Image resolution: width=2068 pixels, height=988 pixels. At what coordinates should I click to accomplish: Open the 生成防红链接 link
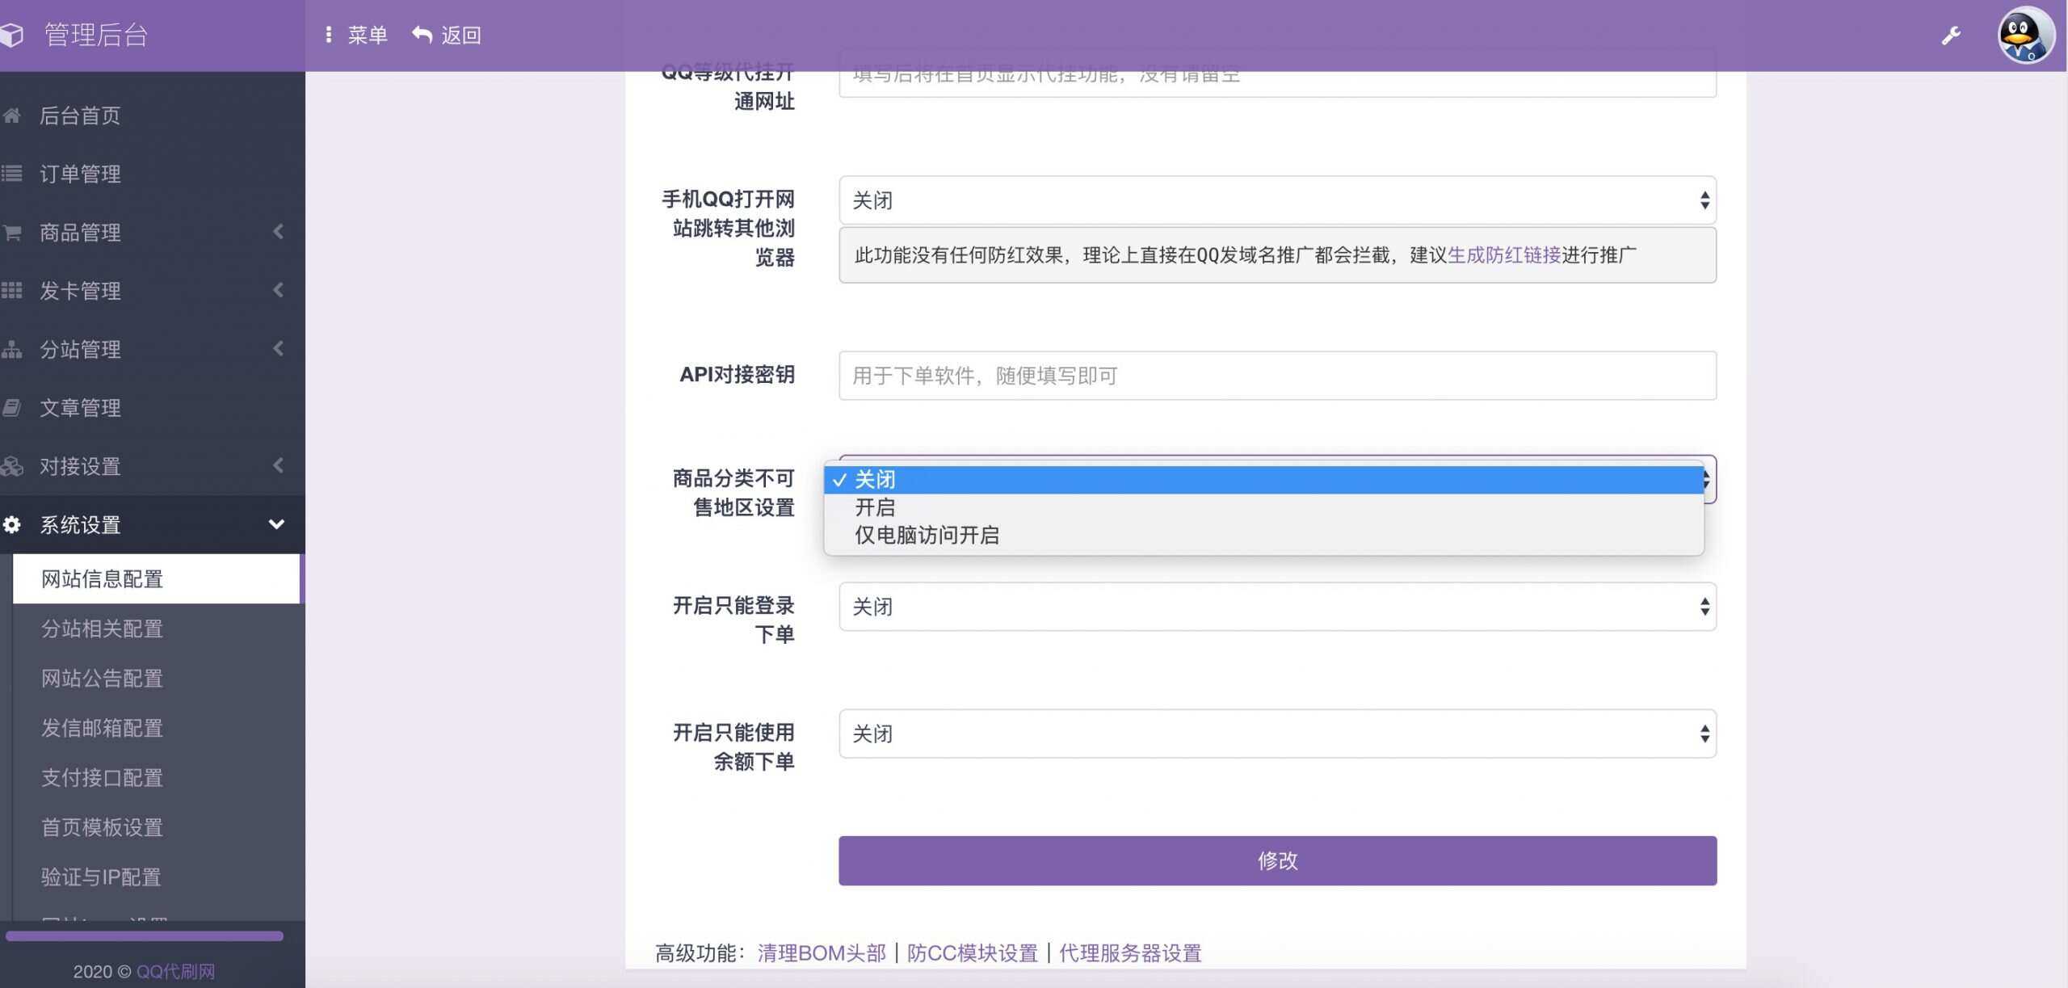1503,254
